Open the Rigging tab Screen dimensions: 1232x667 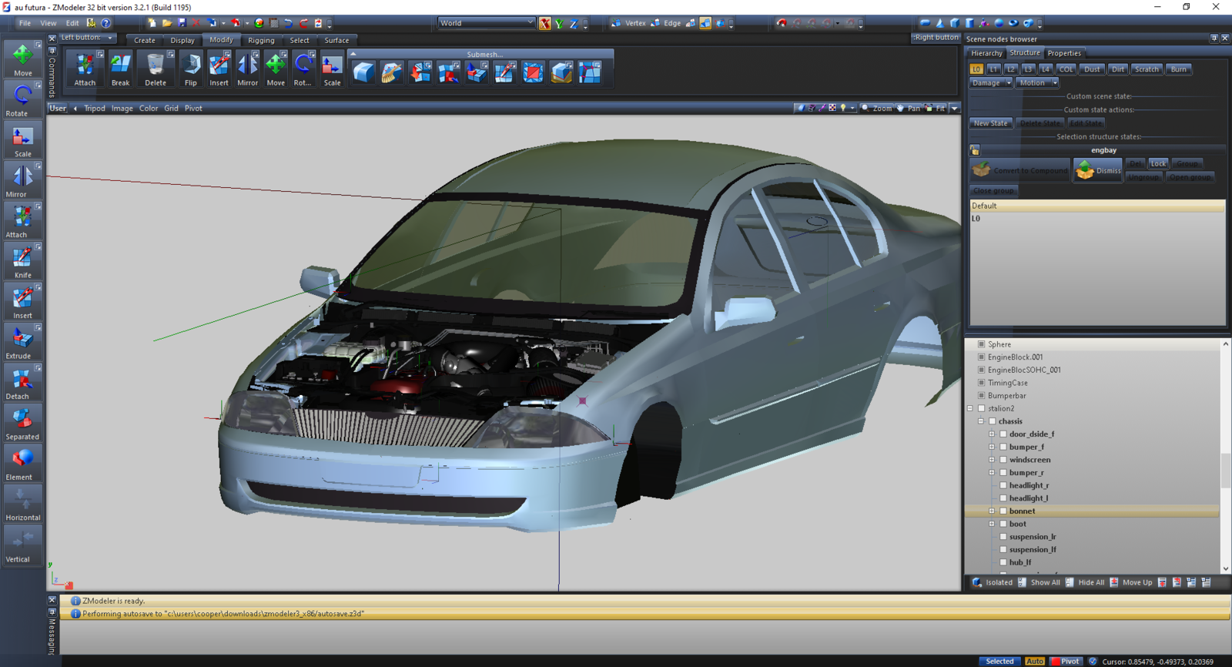[261, 40]
